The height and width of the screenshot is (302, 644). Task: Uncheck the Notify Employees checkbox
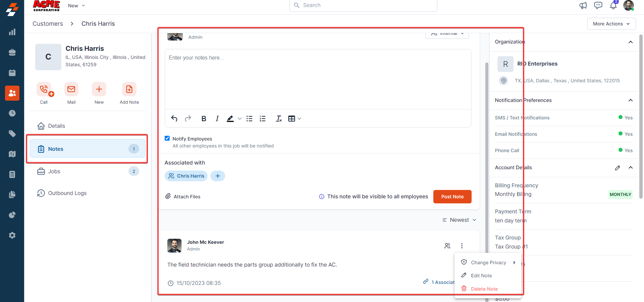[x=167, y=138]
